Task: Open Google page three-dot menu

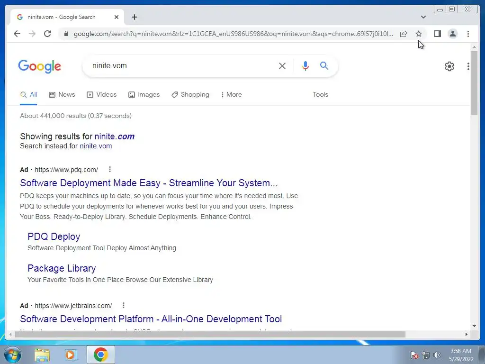Action: pyautogui.click(x=468, y=66)
